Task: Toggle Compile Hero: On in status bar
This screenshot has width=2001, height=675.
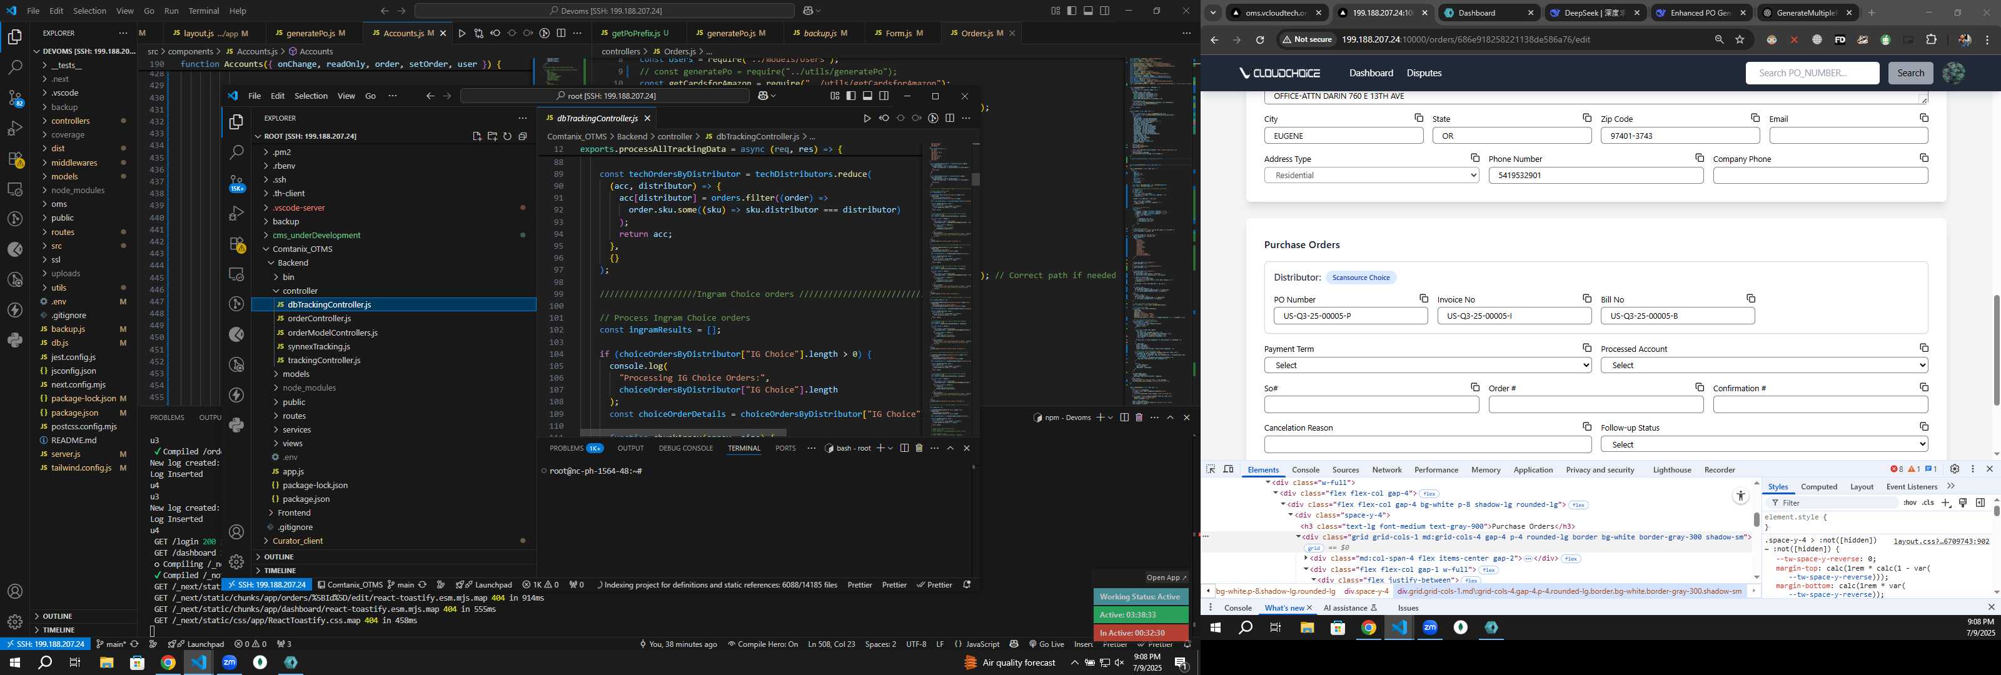Action: (x=762, y=644)
